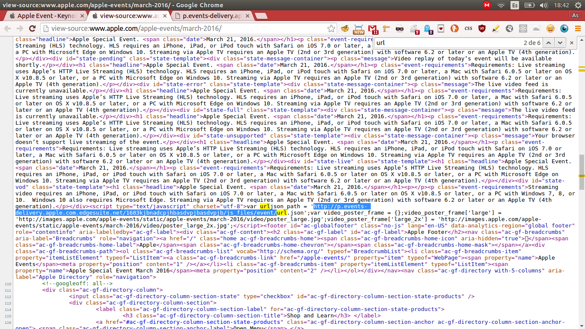Open the screenshot extension marked NEW
The height and width of the screenshot is (329, 585).
[x=358, y=29]
